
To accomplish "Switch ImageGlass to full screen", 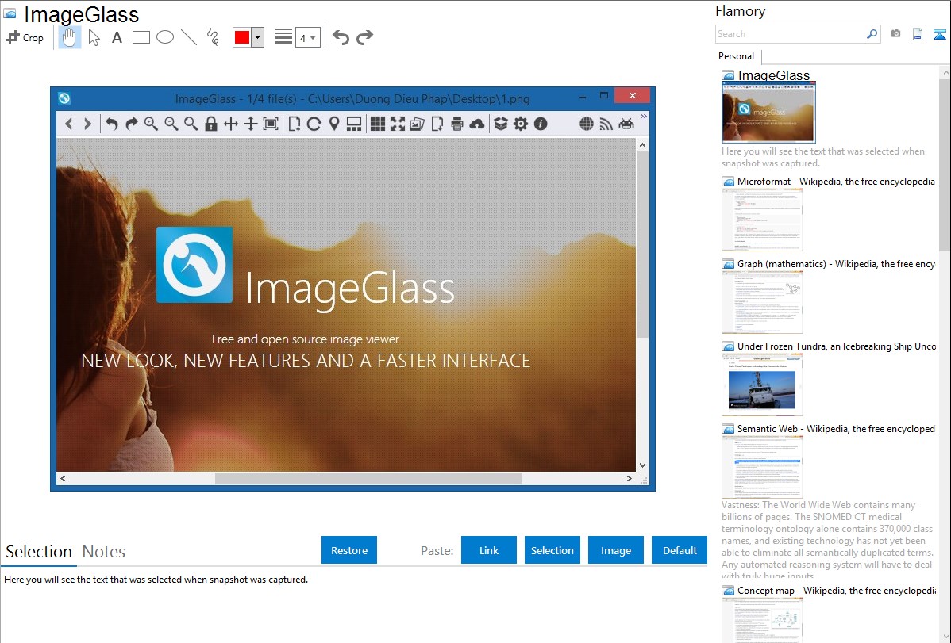I will [x=398, y=124].
